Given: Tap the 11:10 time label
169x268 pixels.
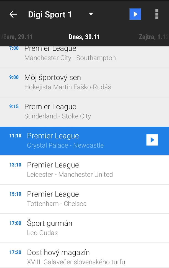Looking at the screenshot, I should pyautogui.click(x=15, y=136).
